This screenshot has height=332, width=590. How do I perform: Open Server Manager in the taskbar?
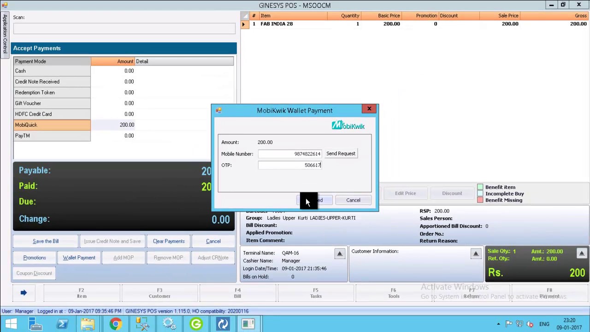pyautogui.click(x=35, y=324)
